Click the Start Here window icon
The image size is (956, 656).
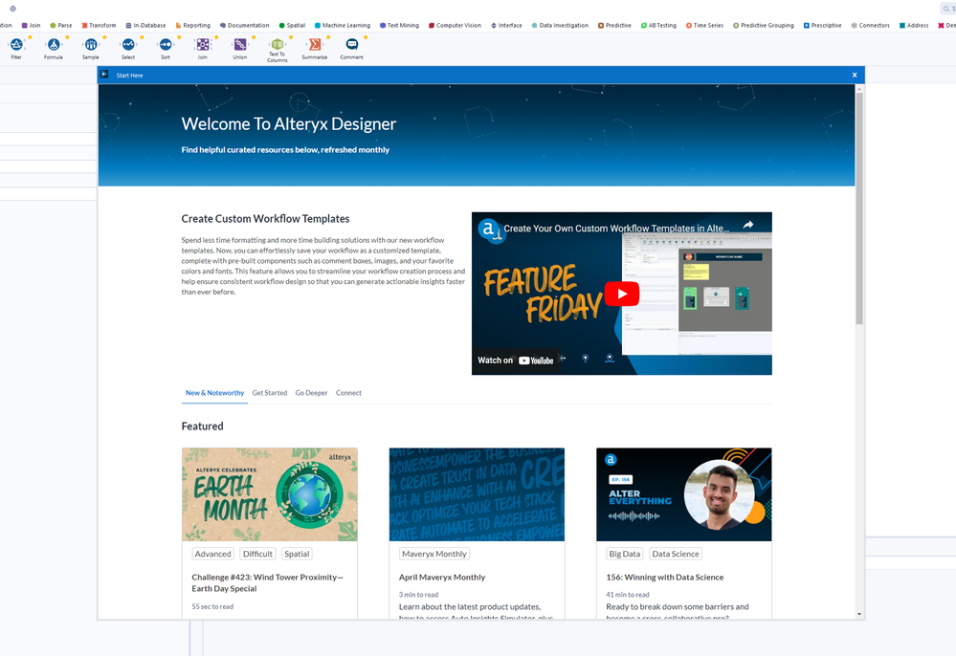pyautogui.click(x=104, y=75)
